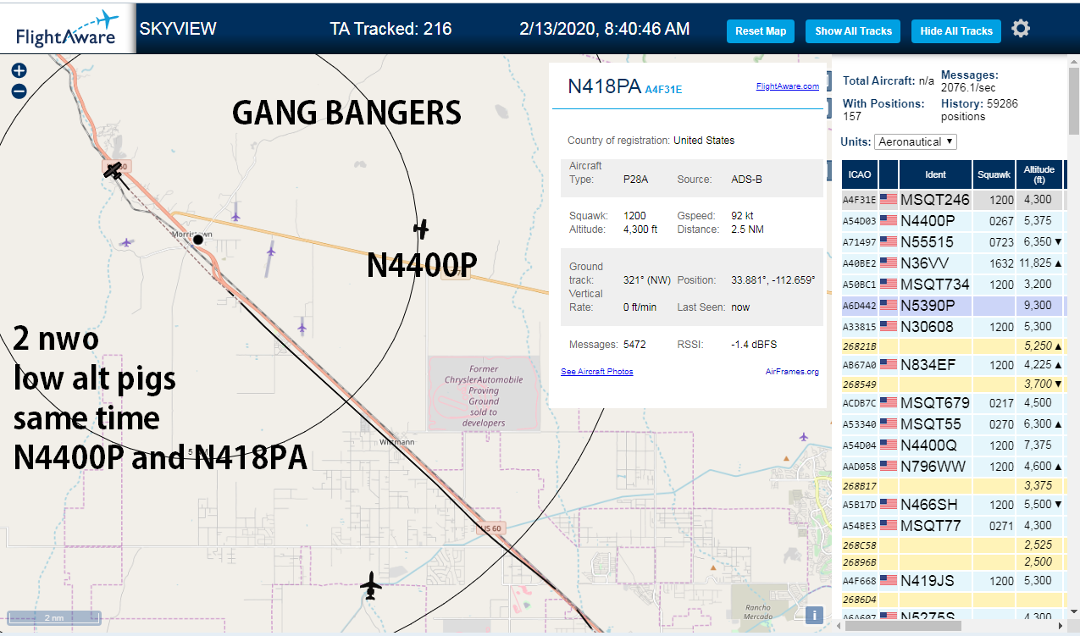Sort the table by Squawk column
Viewport: 1080px width, 636px height.
(x=994, y=174)
